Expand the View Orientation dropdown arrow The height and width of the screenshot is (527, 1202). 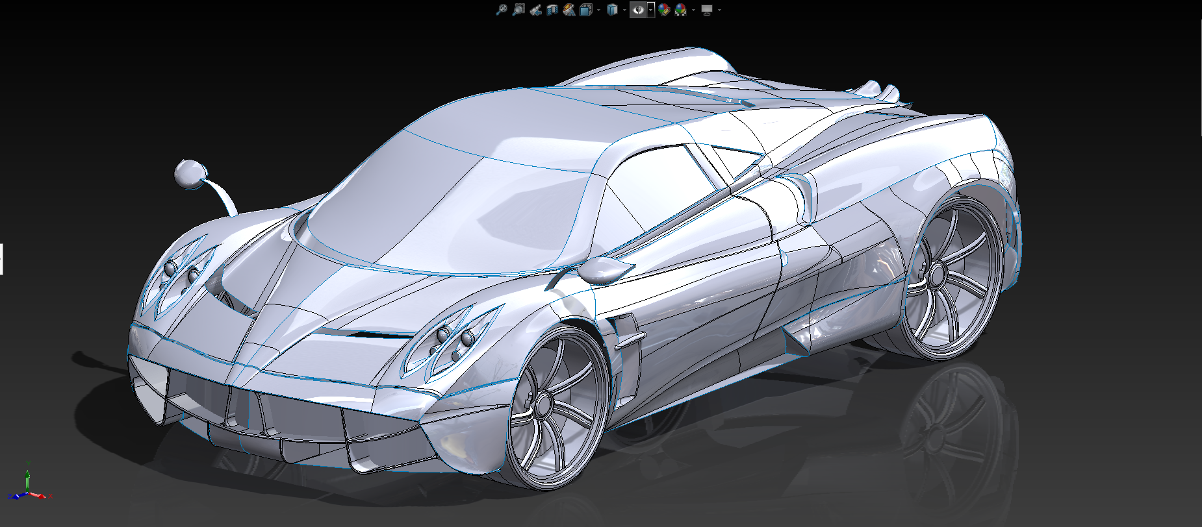click(x=598, y=10)
